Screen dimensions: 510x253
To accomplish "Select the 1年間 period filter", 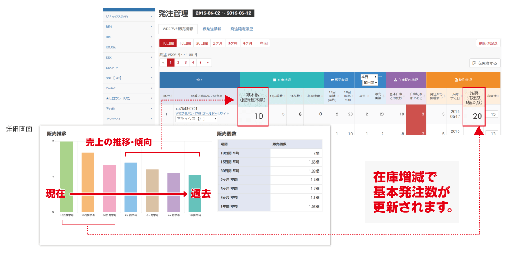I will 263,43.
